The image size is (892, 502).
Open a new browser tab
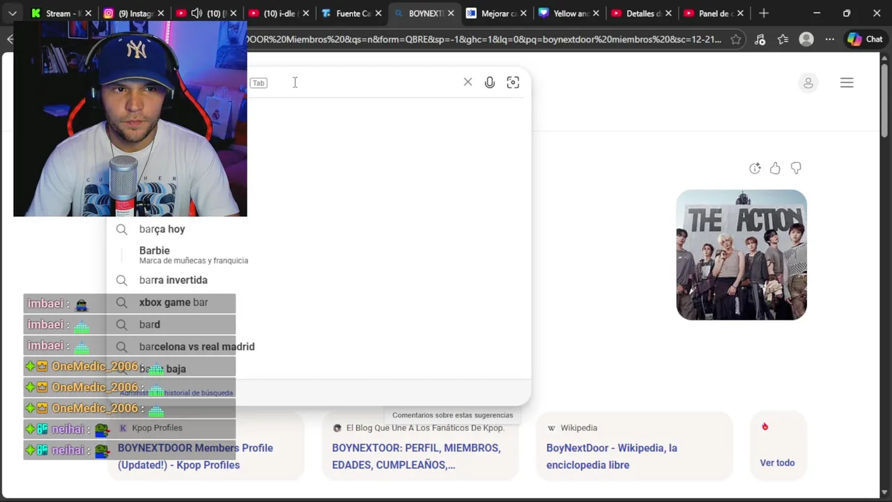764,13
